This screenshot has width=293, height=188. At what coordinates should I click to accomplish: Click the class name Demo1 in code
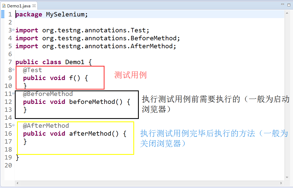coord(75,62)
